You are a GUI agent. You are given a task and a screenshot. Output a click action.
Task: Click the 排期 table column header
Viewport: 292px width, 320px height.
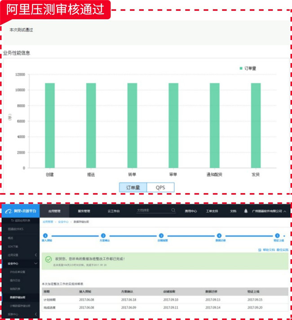pos(47,292)
